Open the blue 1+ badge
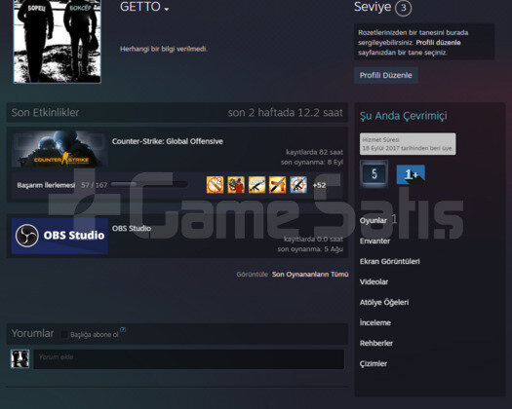This screenshot has width=512, height=409. click(411, 175)
